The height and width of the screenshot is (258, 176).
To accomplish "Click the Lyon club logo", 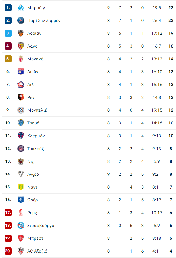I will click(21, 71).
